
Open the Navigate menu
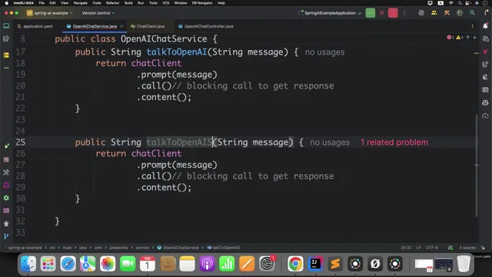[x=80, y=3]
